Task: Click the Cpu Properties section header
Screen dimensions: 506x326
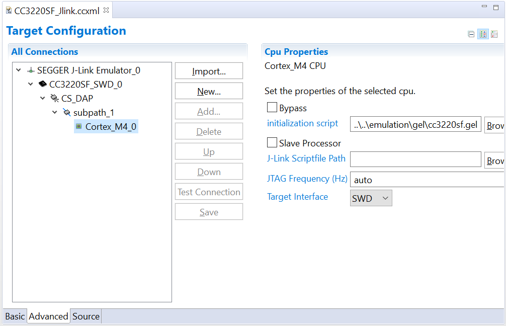Action: (x=296, y=52)
